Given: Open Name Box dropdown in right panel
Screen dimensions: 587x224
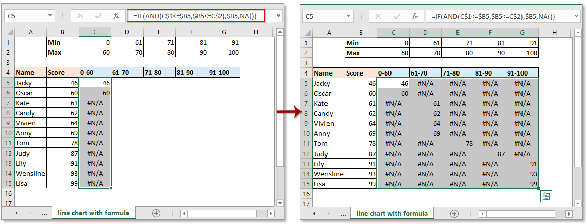Looking at the screenshot, I should pyautogui.click(x=348, y=16).
